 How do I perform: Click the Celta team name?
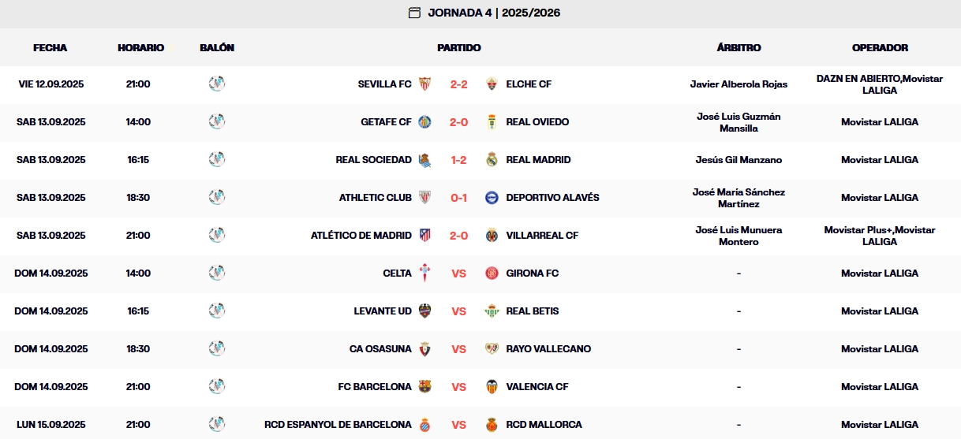(x=397, y=273)
